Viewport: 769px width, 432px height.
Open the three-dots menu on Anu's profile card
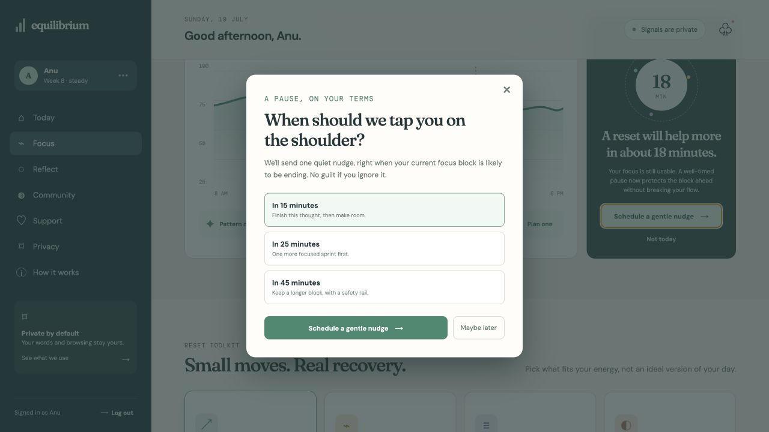[123, 76]
